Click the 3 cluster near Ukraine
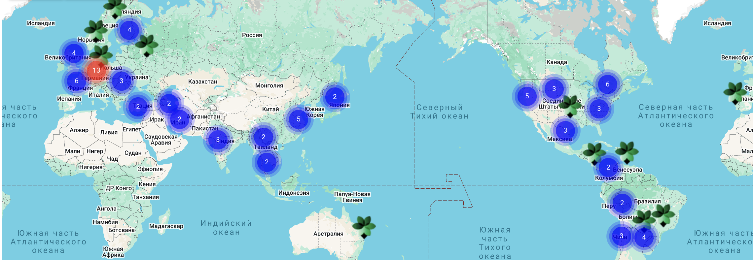 coord(121,81)
